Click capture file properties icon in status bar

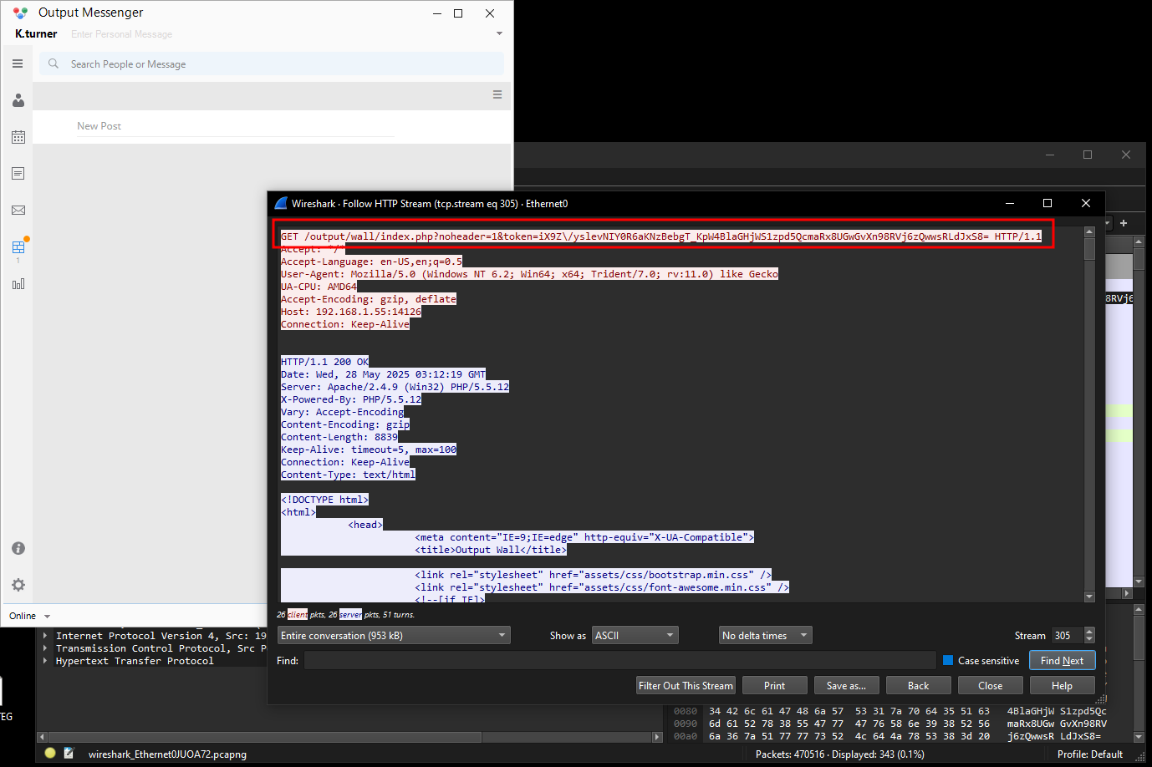(69, 753)
